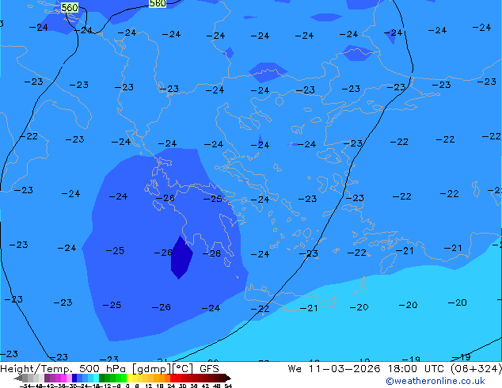The height and width of the screenshot is (388, 502).
Task: Click the left 560 contour label
Action: [x=70, y=8]
